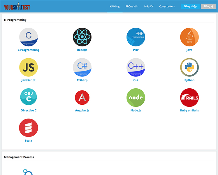Select the Ruby on Rails icon
The height and width of the screenshot is (175, 218).
click(189, 98)
